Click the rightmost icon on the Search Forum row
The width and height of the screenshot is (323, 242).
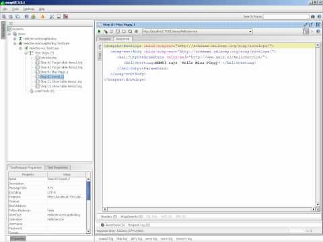click(x=319, y=17)
